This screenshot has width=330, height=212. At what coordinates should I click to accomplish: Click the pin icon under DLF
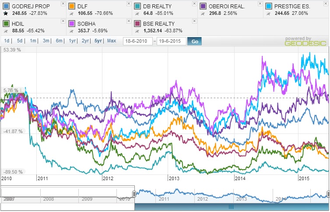[x=72, y=14]
